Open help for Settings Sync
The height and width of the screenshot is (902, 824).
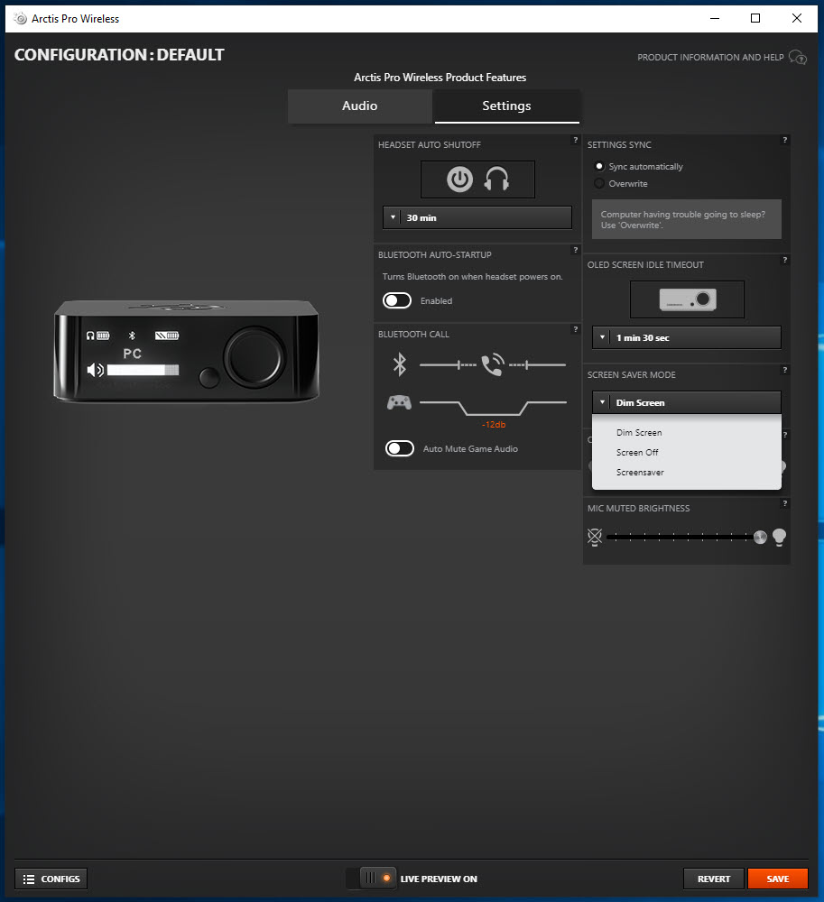coord(784,140)
